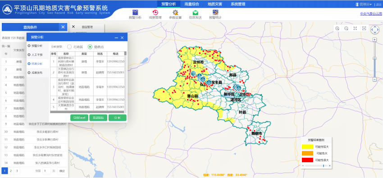Click the page number input field

tap(46, 171)
